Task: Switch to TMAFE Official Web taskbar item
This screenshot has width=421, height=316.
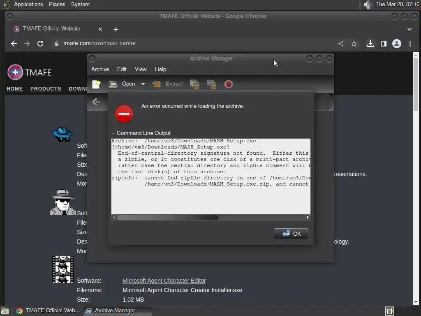Action: [x=49, y=311]
